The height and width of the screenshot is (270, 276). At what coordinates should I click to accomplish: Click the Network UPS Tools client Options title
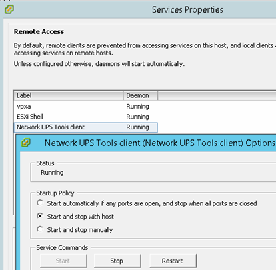pos(160,143)
